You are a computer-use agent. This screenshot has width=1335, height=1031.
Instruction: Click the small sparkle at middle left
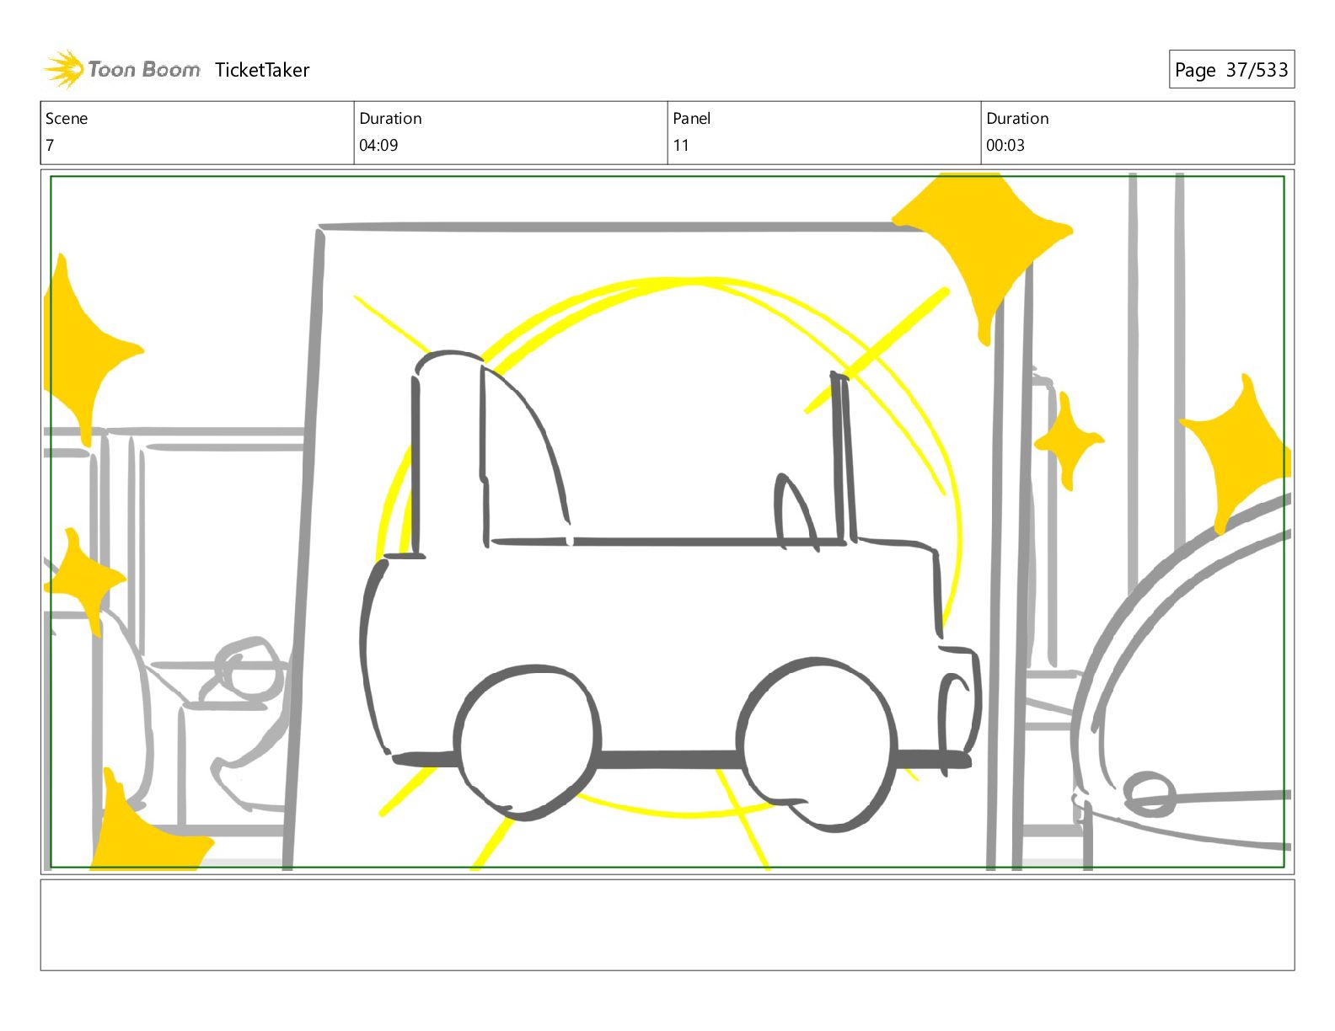click(x=83, y=581)
